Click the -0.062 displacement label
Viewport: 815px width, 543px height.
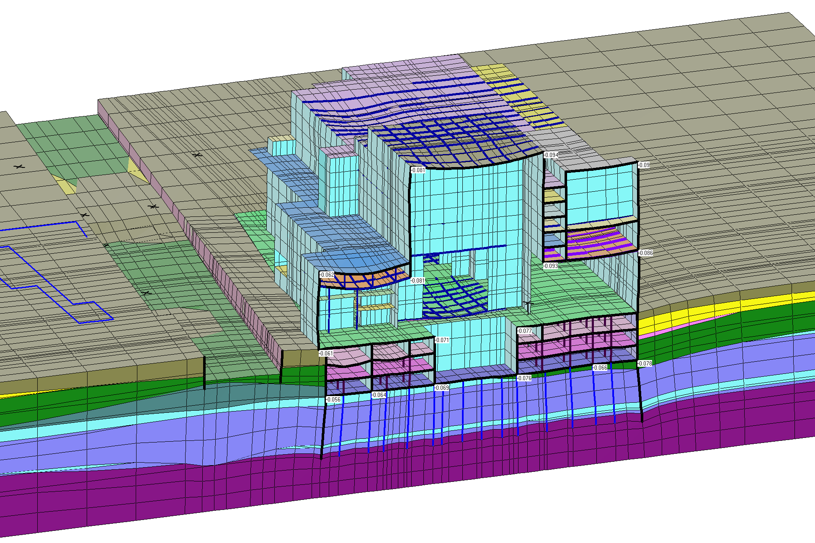click(x=327, y=275)
